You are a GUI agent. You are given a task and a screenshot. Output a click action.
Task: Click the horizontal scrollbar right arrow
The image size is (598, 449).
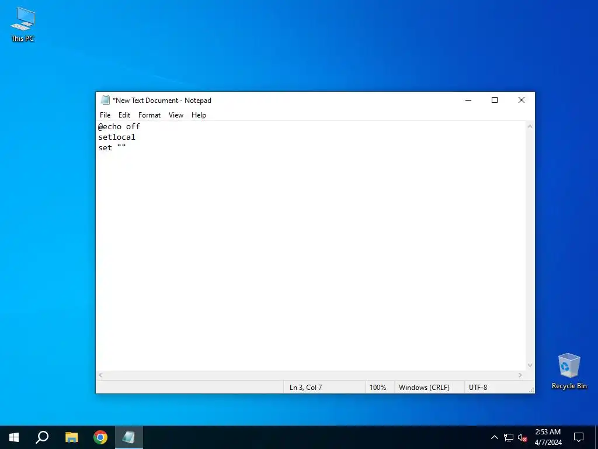[520, 375]
